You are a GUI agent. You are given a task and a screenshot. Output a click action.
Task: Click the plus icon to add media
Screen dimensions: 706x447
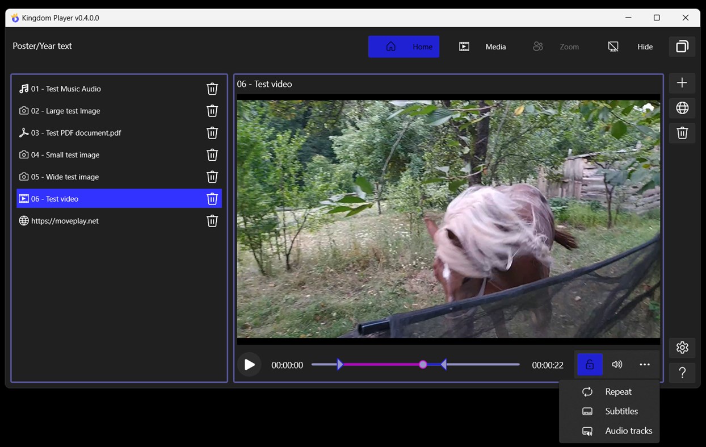pos(682,83)
